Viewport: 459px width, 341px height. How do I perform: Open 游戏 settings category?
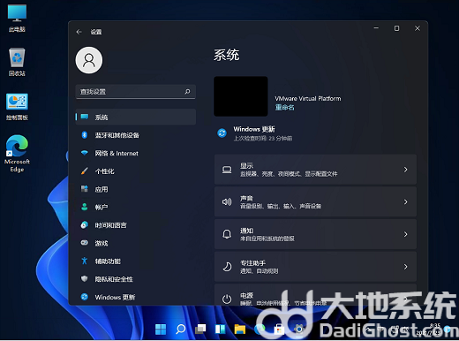pos(136,243)
